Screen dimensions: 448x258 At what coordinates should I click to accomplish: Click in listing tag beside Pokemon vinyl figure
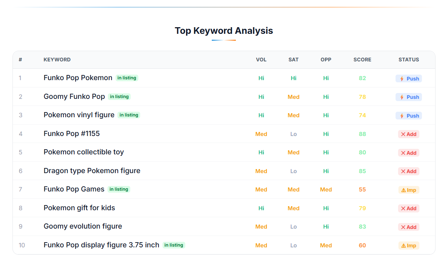point(129,115)
